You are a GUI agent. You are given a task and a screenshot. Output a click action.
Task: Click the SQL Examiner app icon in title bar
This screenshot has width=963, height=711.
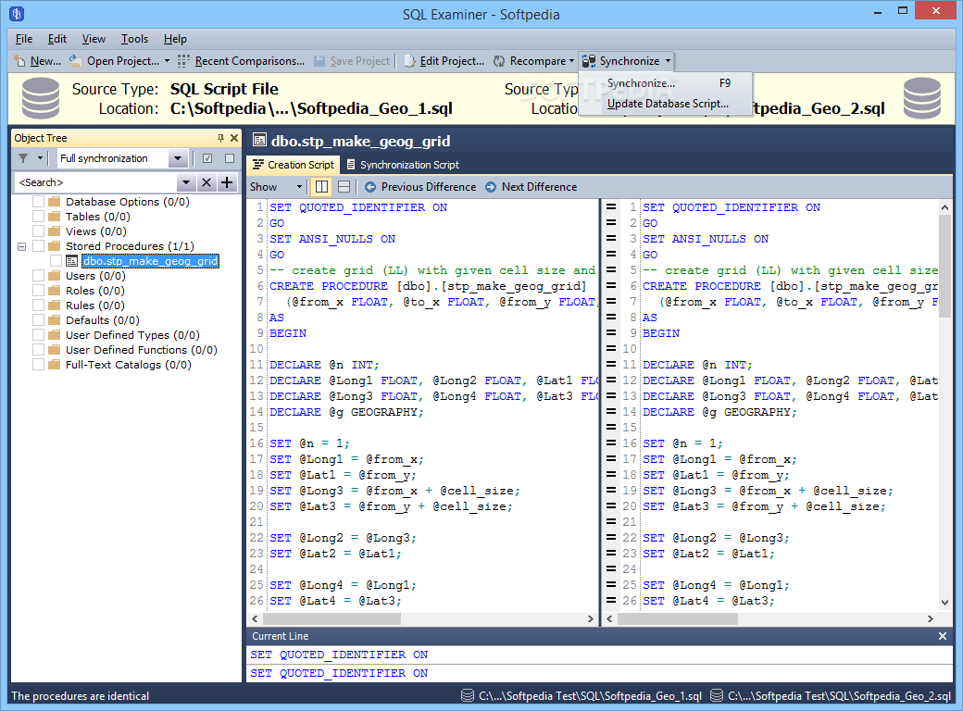click(17, 13)
